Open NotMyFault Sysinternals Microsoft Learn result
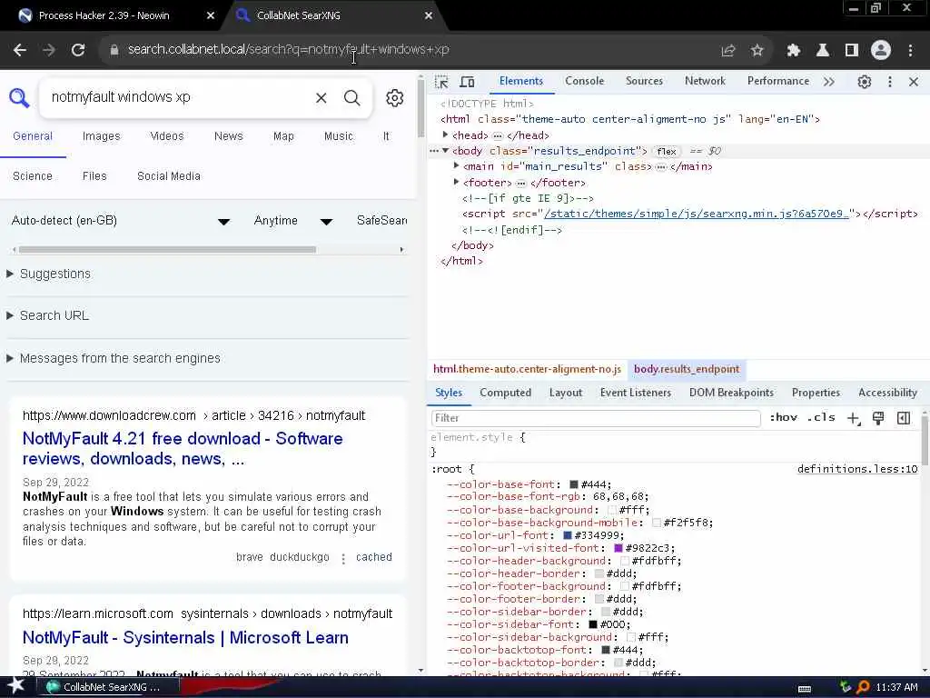Screen dimensions: 930x698 click(x=185, y=638)
